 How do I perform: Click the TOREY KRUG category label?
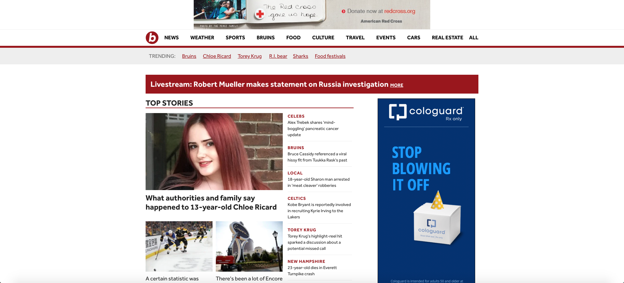[302, 230]
